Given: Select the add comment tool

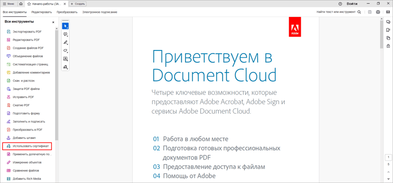Looking at the screenshot, I should pos(65,34).
